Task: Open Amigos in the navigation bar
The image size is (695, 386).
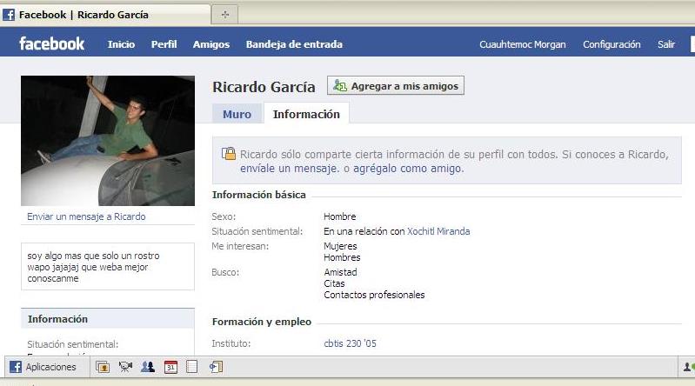Action: (211, 44)
